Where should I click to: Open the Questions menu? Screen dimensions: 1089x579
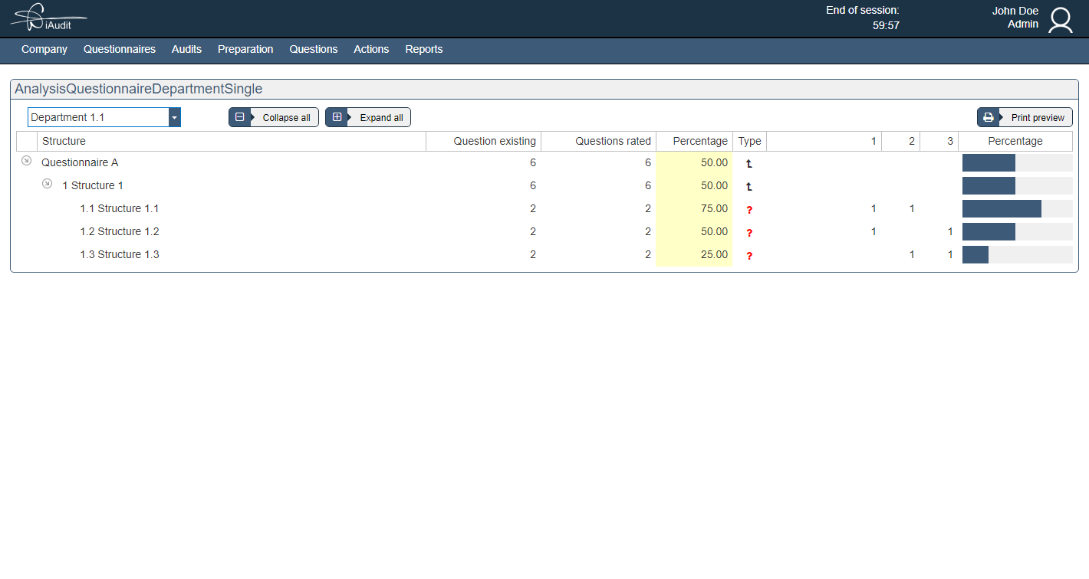314,49
